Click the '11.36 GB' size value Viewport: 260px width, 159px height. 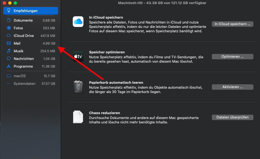click(x=48, y=67)
